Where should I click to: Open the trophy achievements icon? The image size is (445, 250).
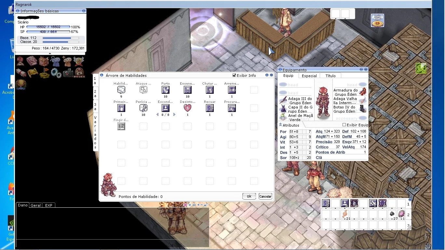click(x=21, y=85)
